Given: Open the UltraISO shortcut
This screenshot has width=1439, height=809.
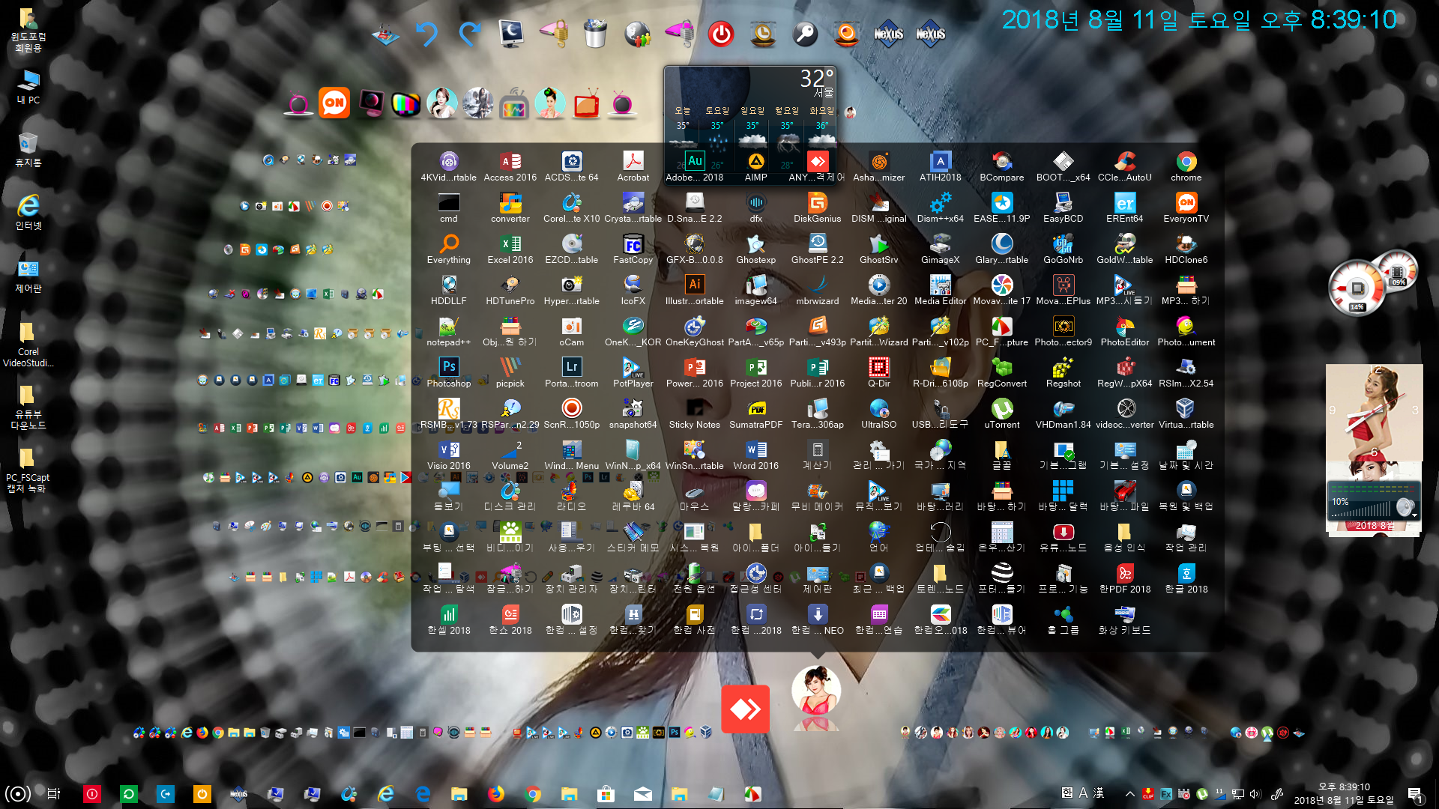Looking at the screenshot, I should coord(879,413).
